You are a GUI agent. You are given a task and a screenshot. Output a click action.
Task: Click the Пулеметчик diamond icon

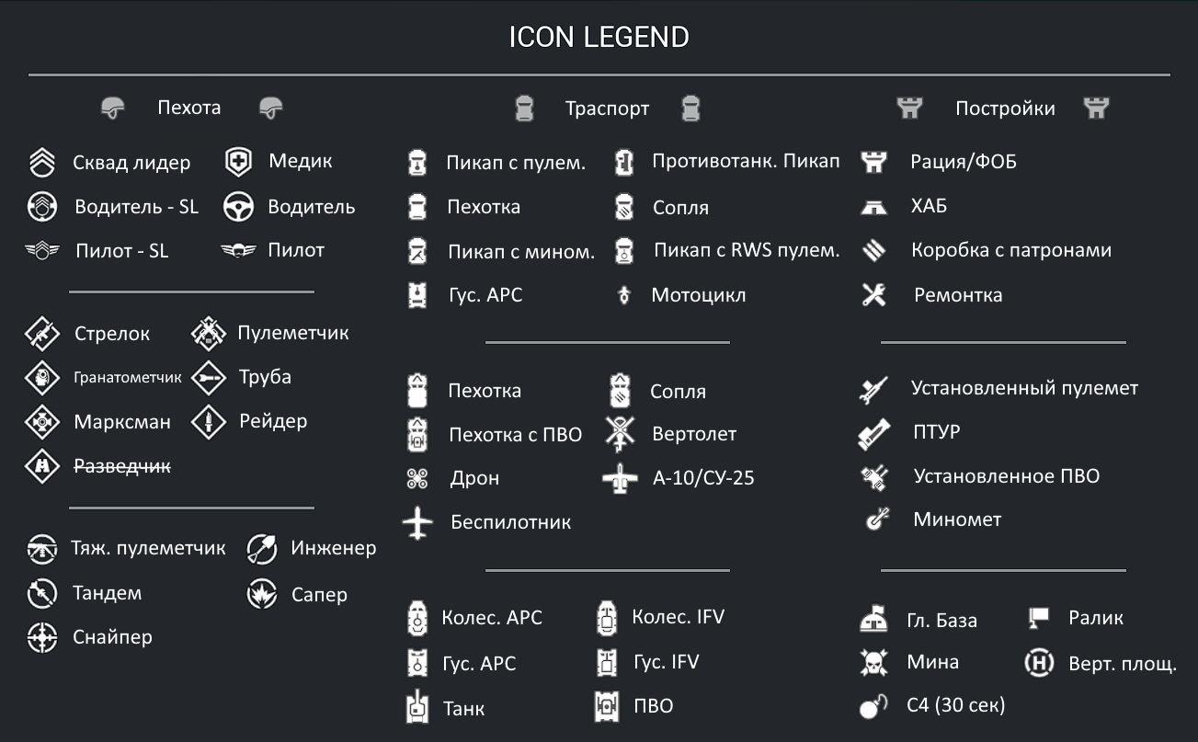209,334
